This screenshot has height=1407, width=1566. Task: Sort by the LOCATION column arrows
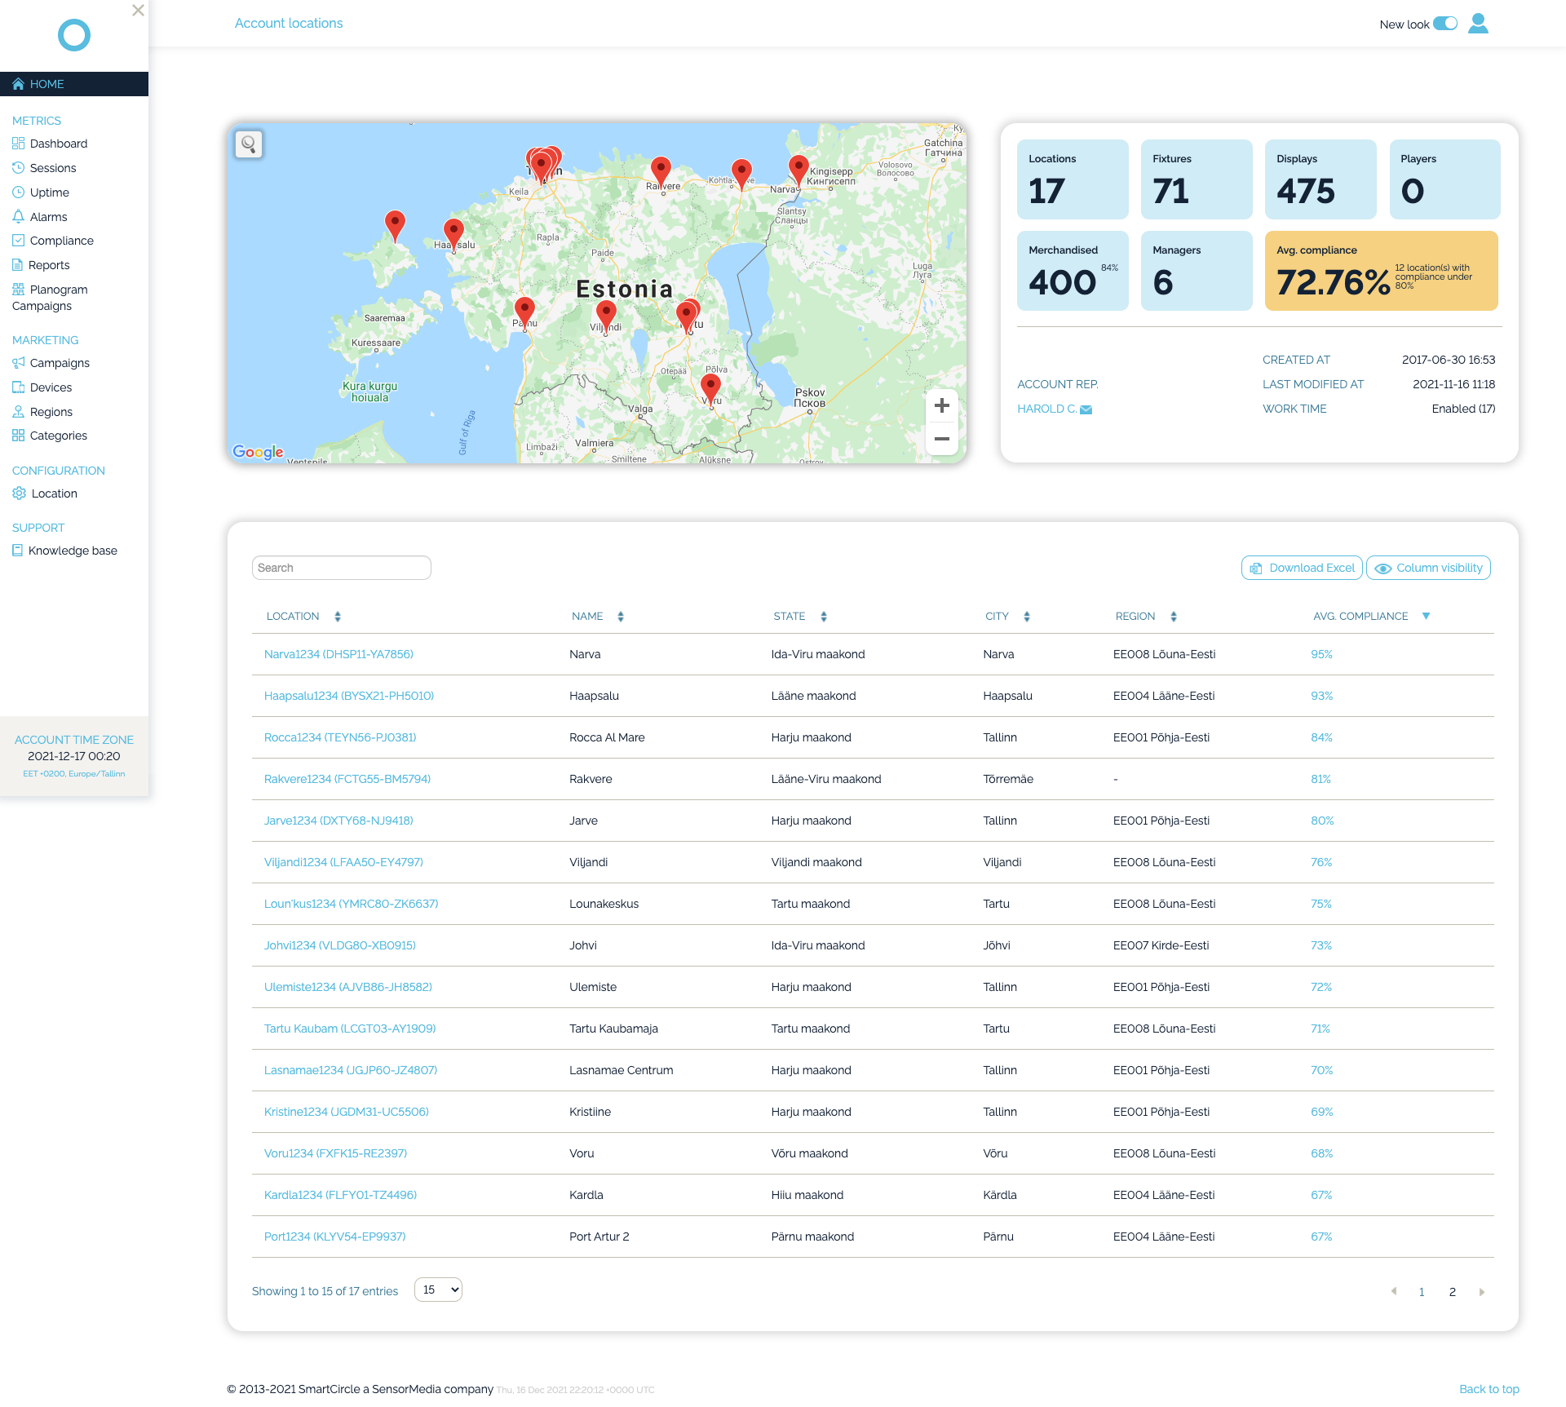coord(338,617)
